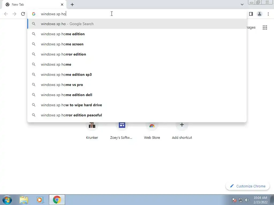The width and height of the screenshot is (274, 205).
Task: Click the forward navigation arrow
Action: pyautogui.click(x=14, y=14)
